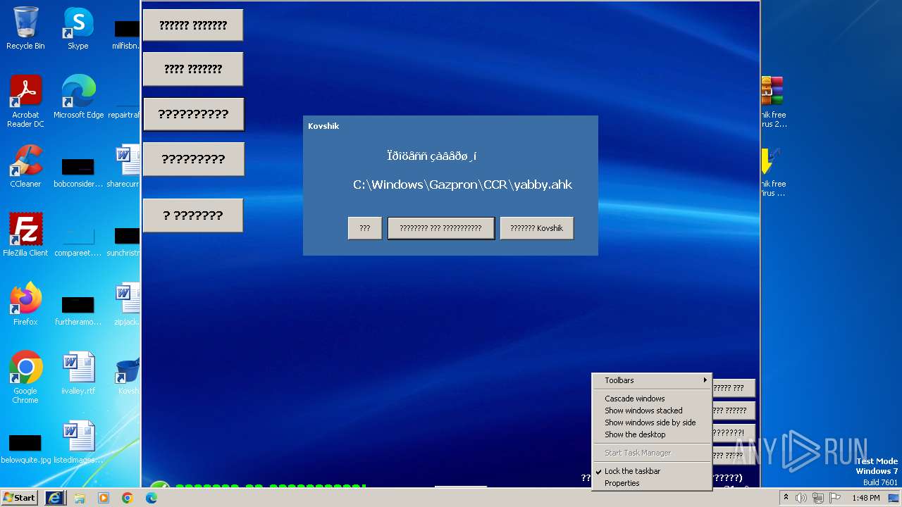Choose Show windows side by side
902x507 pixels.
[x=651, y=423]
